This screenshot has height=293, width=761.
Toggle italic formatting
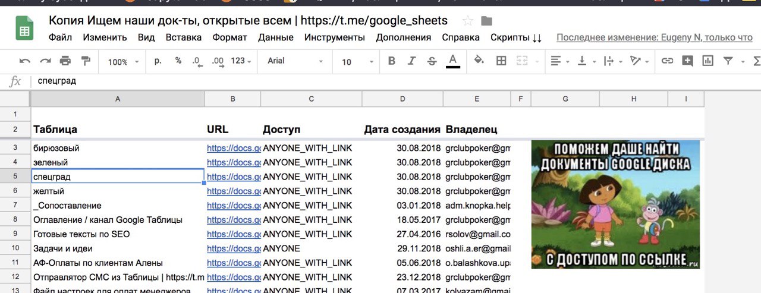pyautogui.click(x=411, y=61)
